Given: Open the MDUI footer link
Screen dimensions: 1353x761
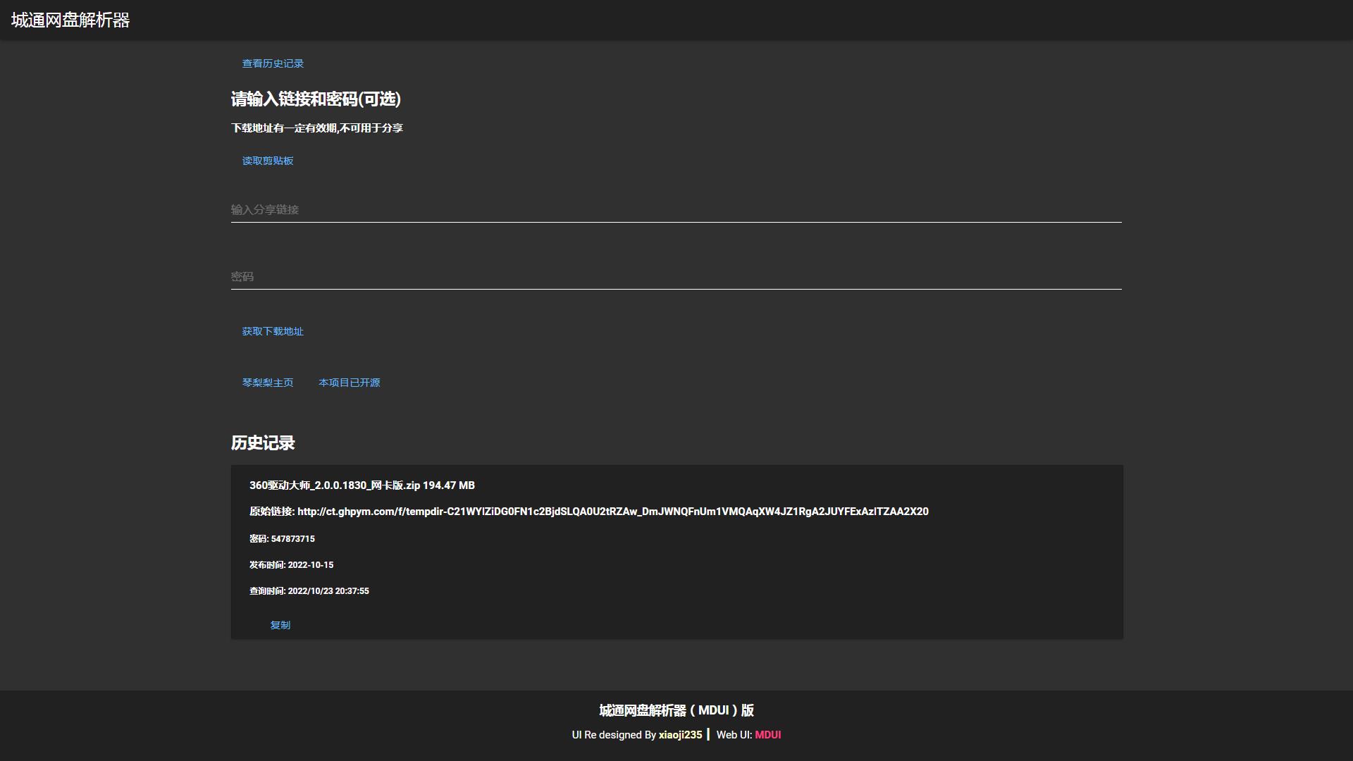Looking at the screenshot, I should click(x=767, y=735).
